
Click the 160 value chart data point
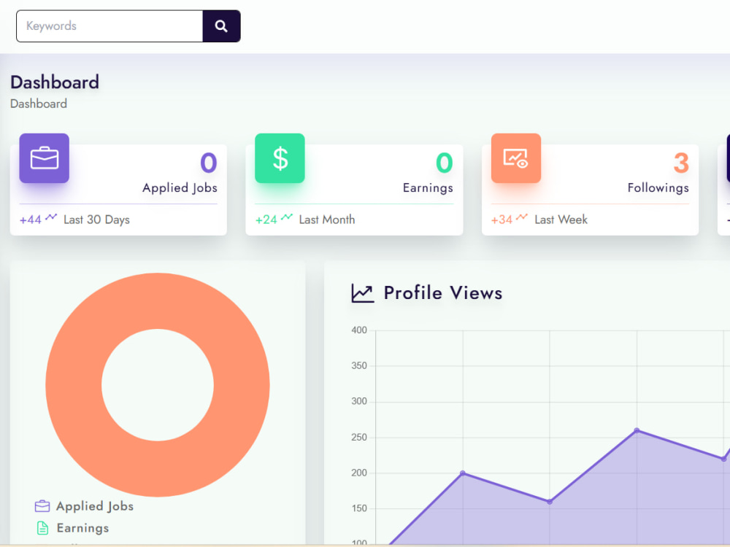[550, 502]
